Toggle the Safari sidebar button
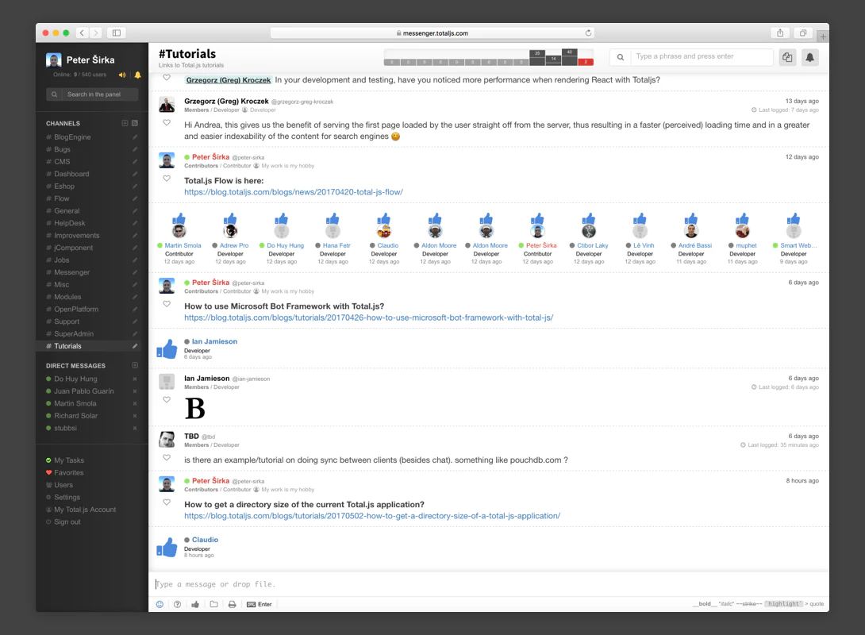This screenshot has height=635, width=865. point(117,33)
